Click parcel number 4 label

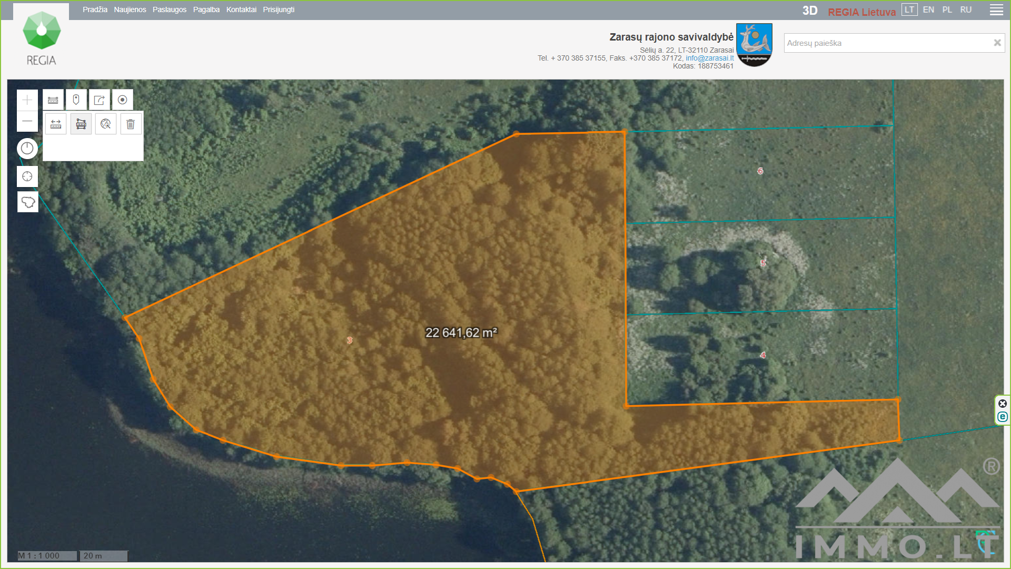pyautogui.click(x=762, y=355)
